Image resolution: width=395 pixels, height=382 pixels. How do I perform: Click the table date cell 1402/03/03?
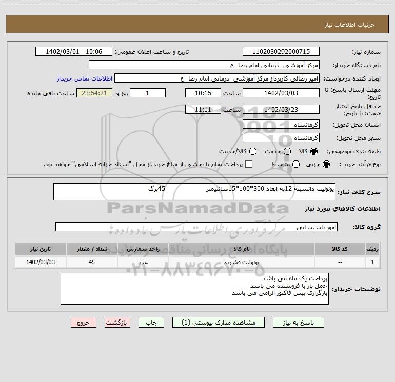[x=41, y=262]
